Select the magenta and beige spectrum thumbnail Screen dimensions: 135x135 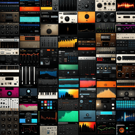(x=28, y=107)
